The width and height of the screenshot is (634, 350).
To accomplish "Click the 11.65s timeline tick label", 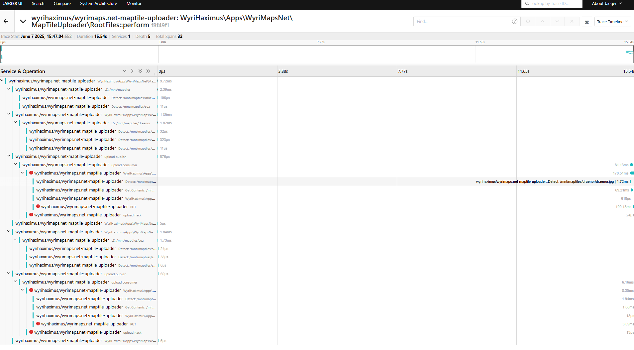I will (523, 71).
